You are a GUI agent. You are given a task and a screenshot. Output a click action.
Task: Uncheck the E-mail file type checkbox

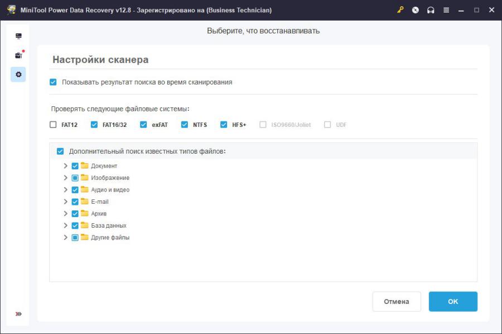click(x=75, y=202)
